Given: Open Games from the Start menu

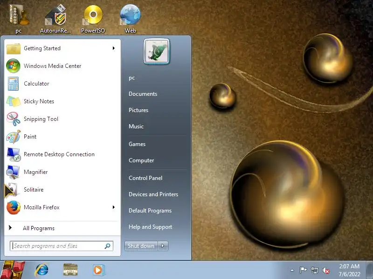Looking at the screenshot, I should click(x=137, y=144).
